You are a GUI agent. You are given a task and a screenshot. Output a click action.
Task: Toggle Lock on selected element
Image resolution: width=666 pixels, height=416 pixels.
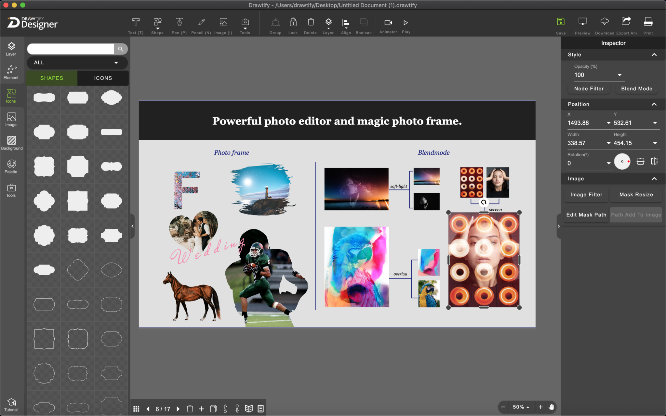(293, 22)
